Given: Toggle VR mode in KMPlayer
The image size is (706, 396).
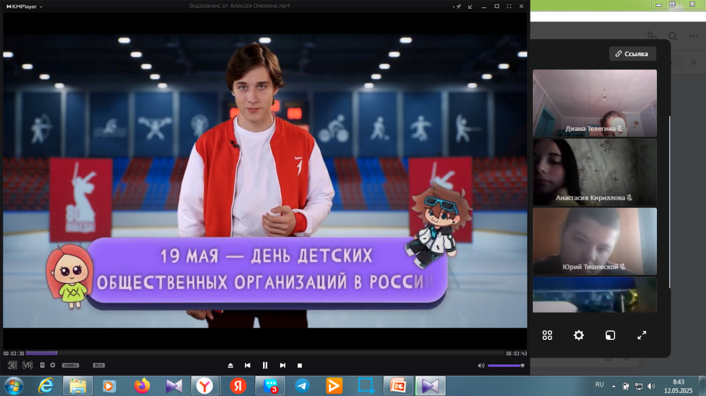Looking at the screenshot, I should click(x=28, y=365).
